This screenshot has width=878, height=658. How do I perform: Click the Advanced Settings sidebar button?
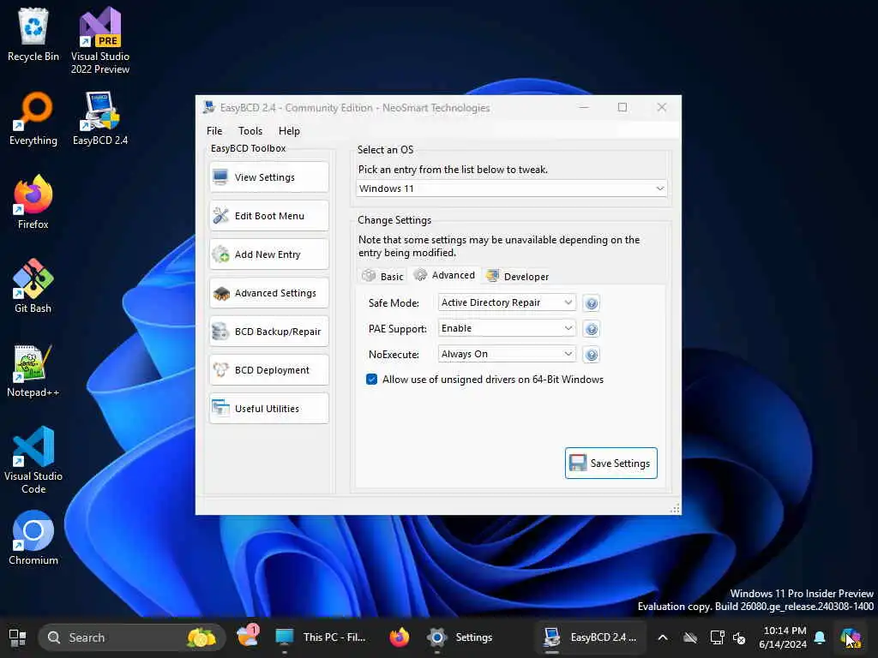point(268,293)
